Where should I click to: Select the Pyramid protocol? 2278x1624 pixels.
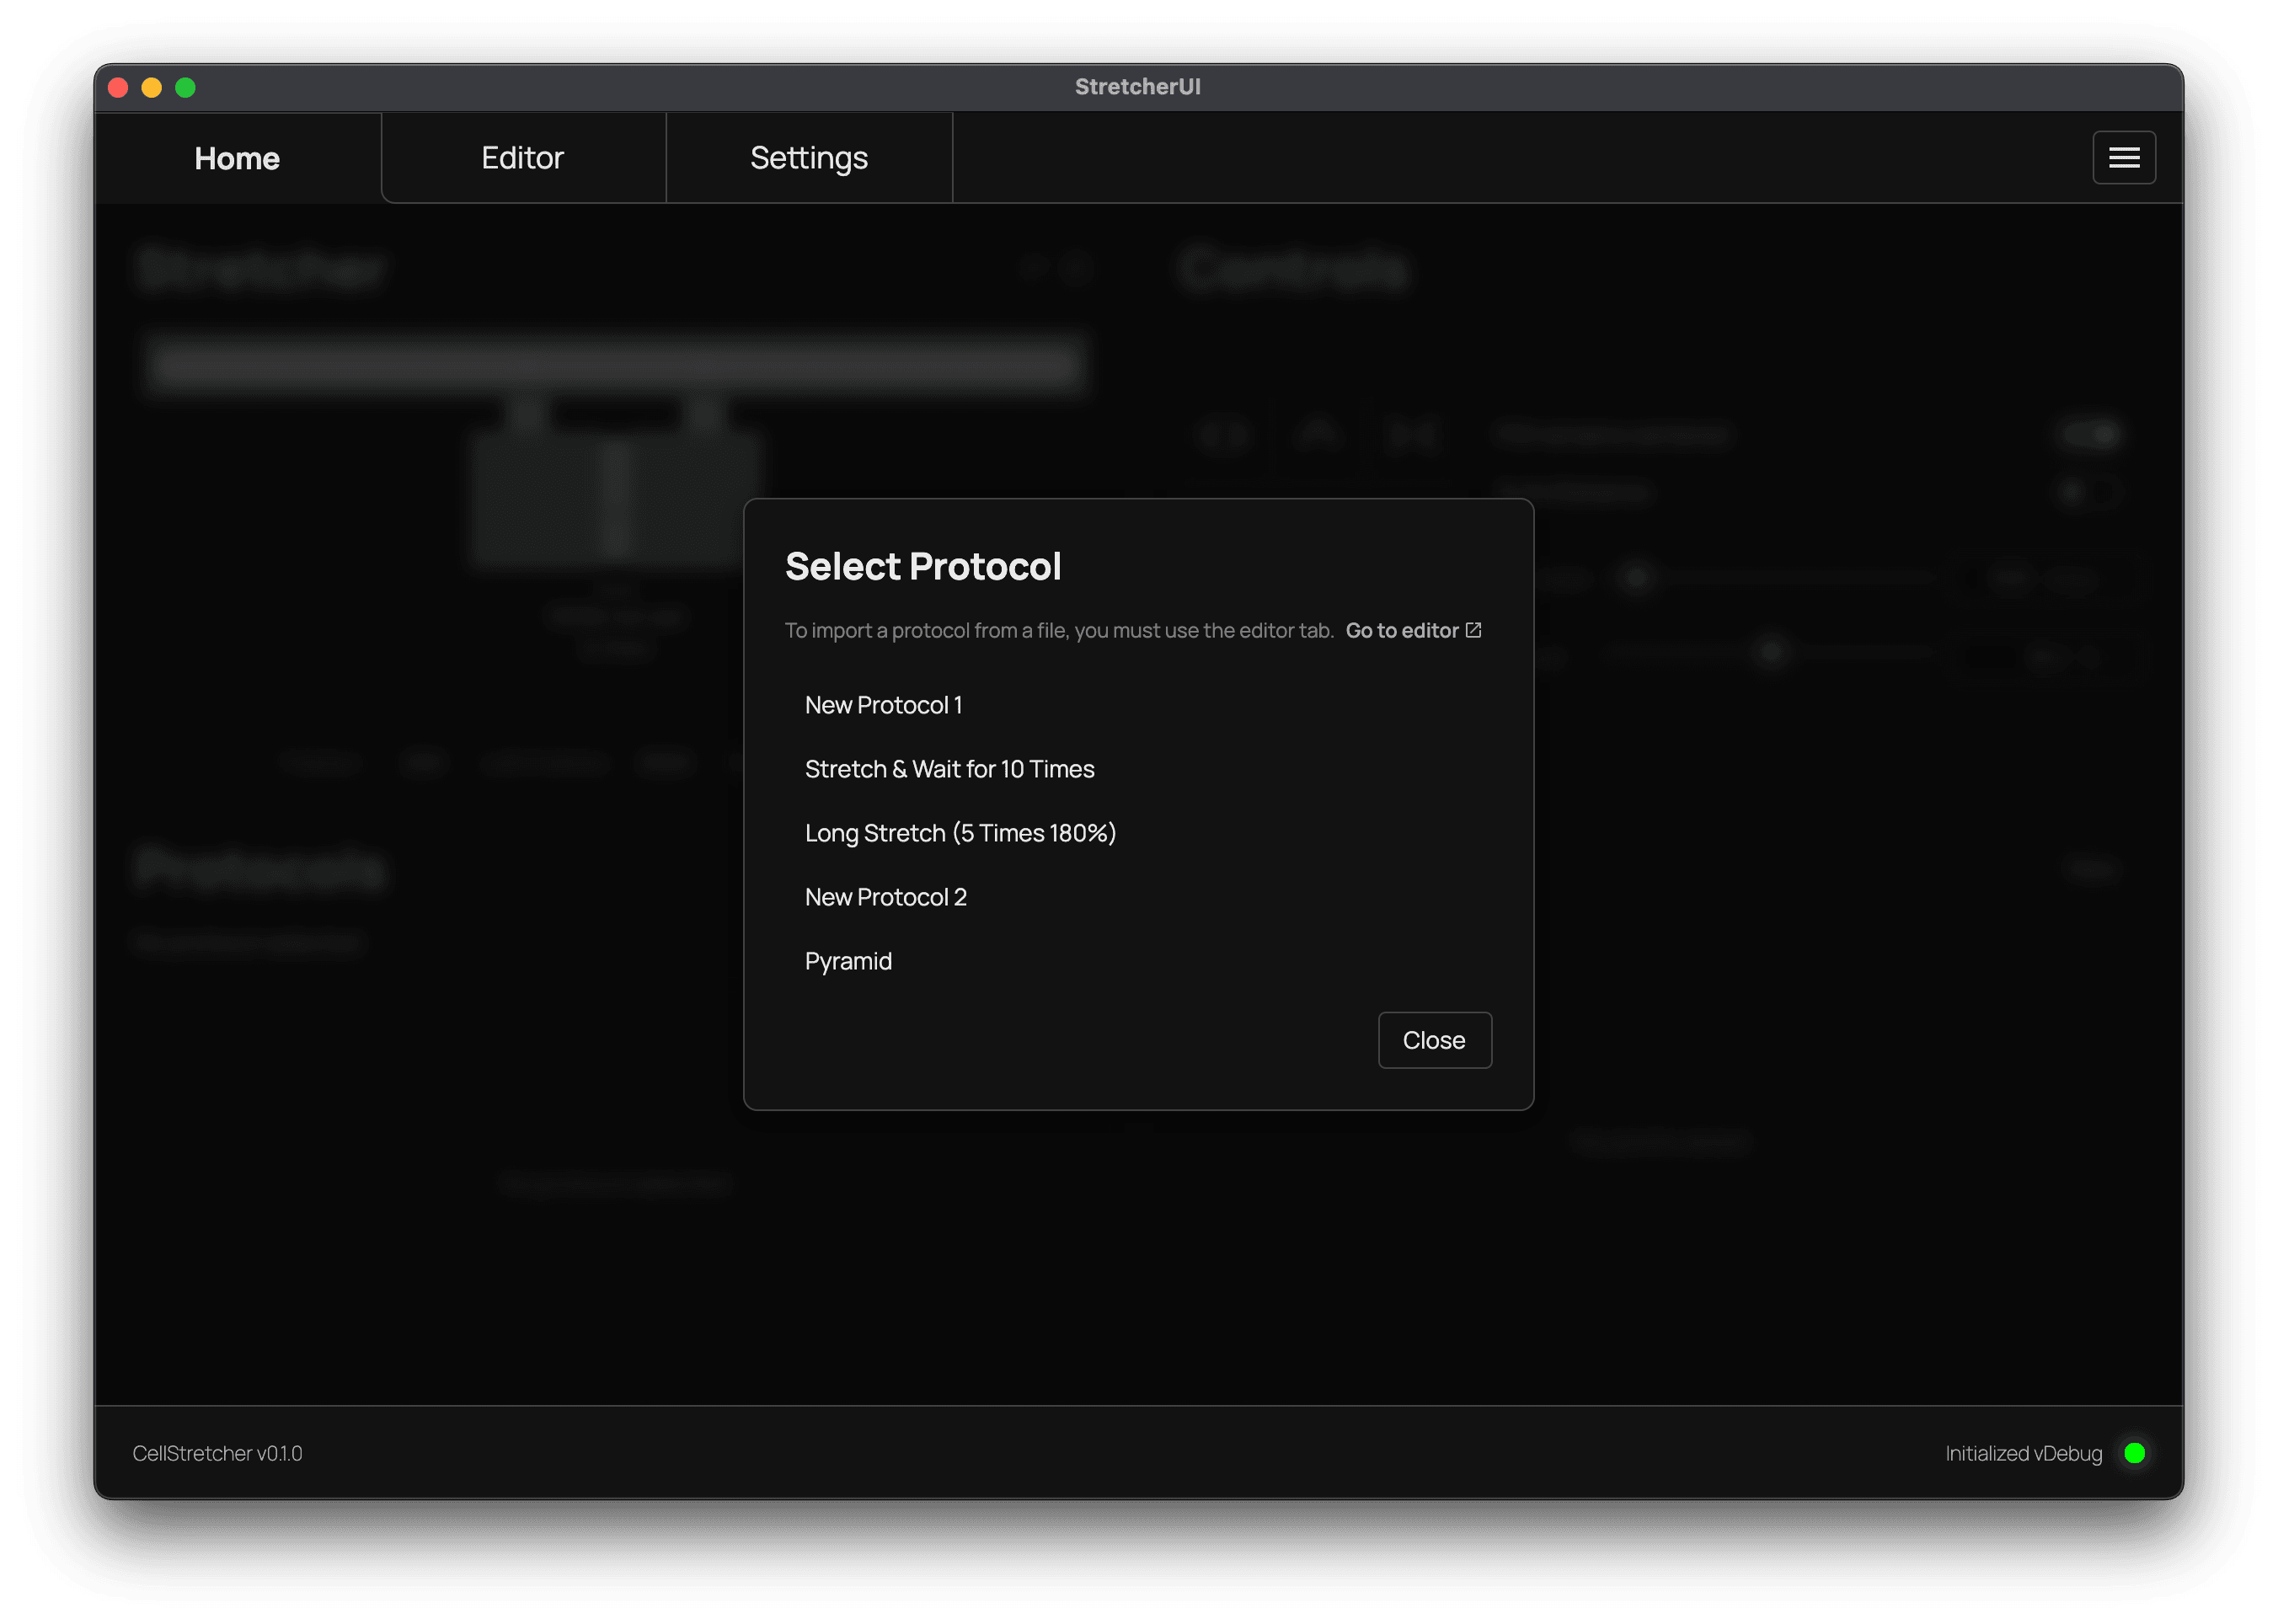(1138, 961)
